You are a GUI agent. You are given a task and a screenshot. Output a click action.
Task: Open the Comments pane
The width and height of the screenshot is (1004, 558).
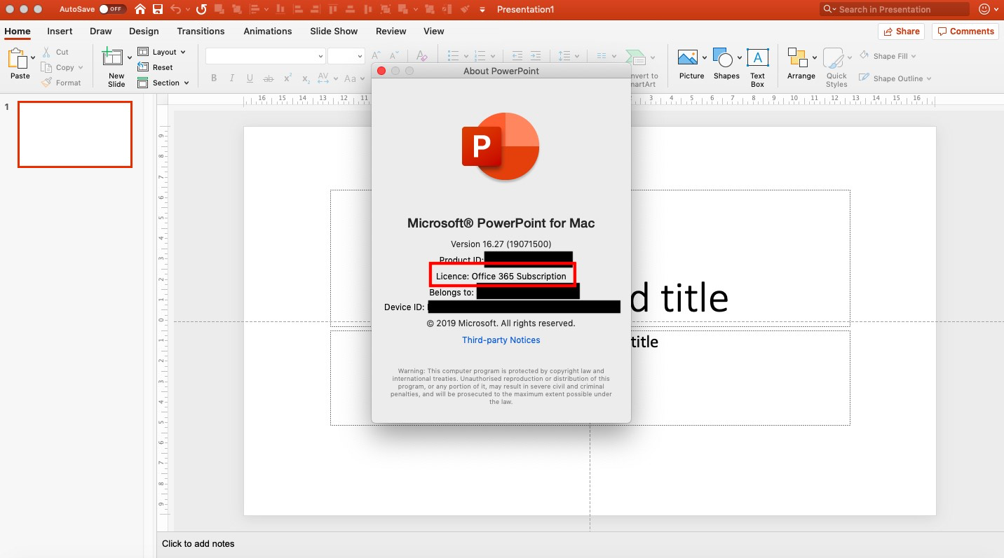[x=965, y=31]
